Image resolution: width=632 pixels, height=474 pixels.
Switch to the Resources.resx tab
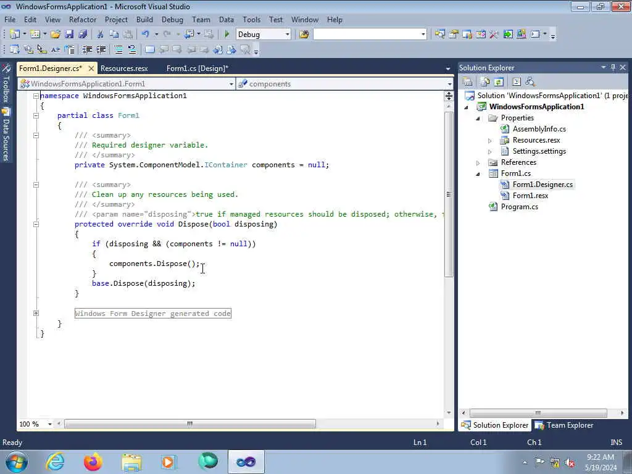(124, 68)
